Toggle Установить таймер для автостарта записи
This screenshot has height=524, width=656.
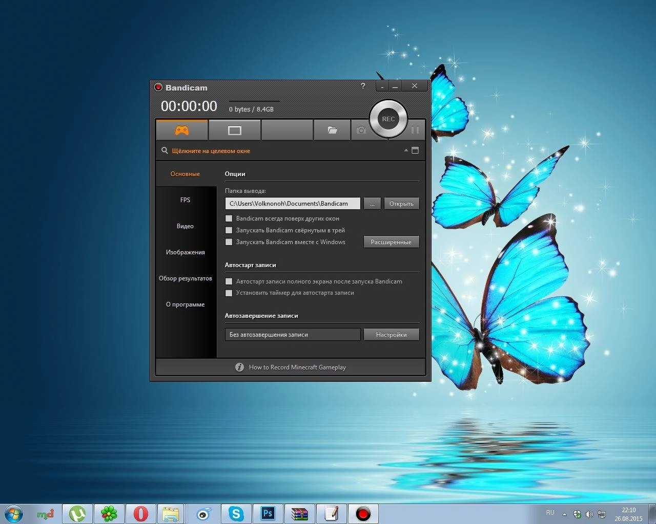tap(229, 293)
